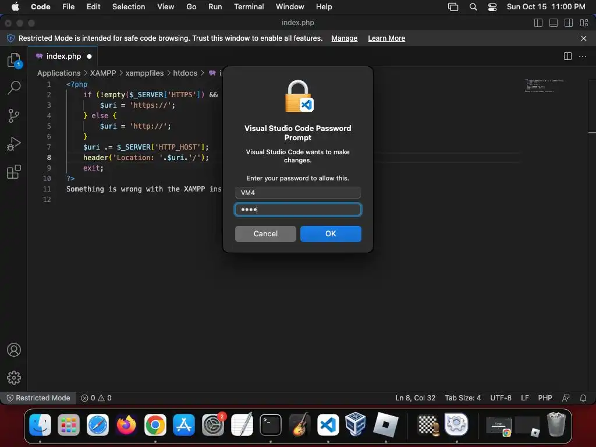This screenshot has width=596, height=447.
Task: Toggle the secondary side bar layout icon
Action: pos(569,23)
